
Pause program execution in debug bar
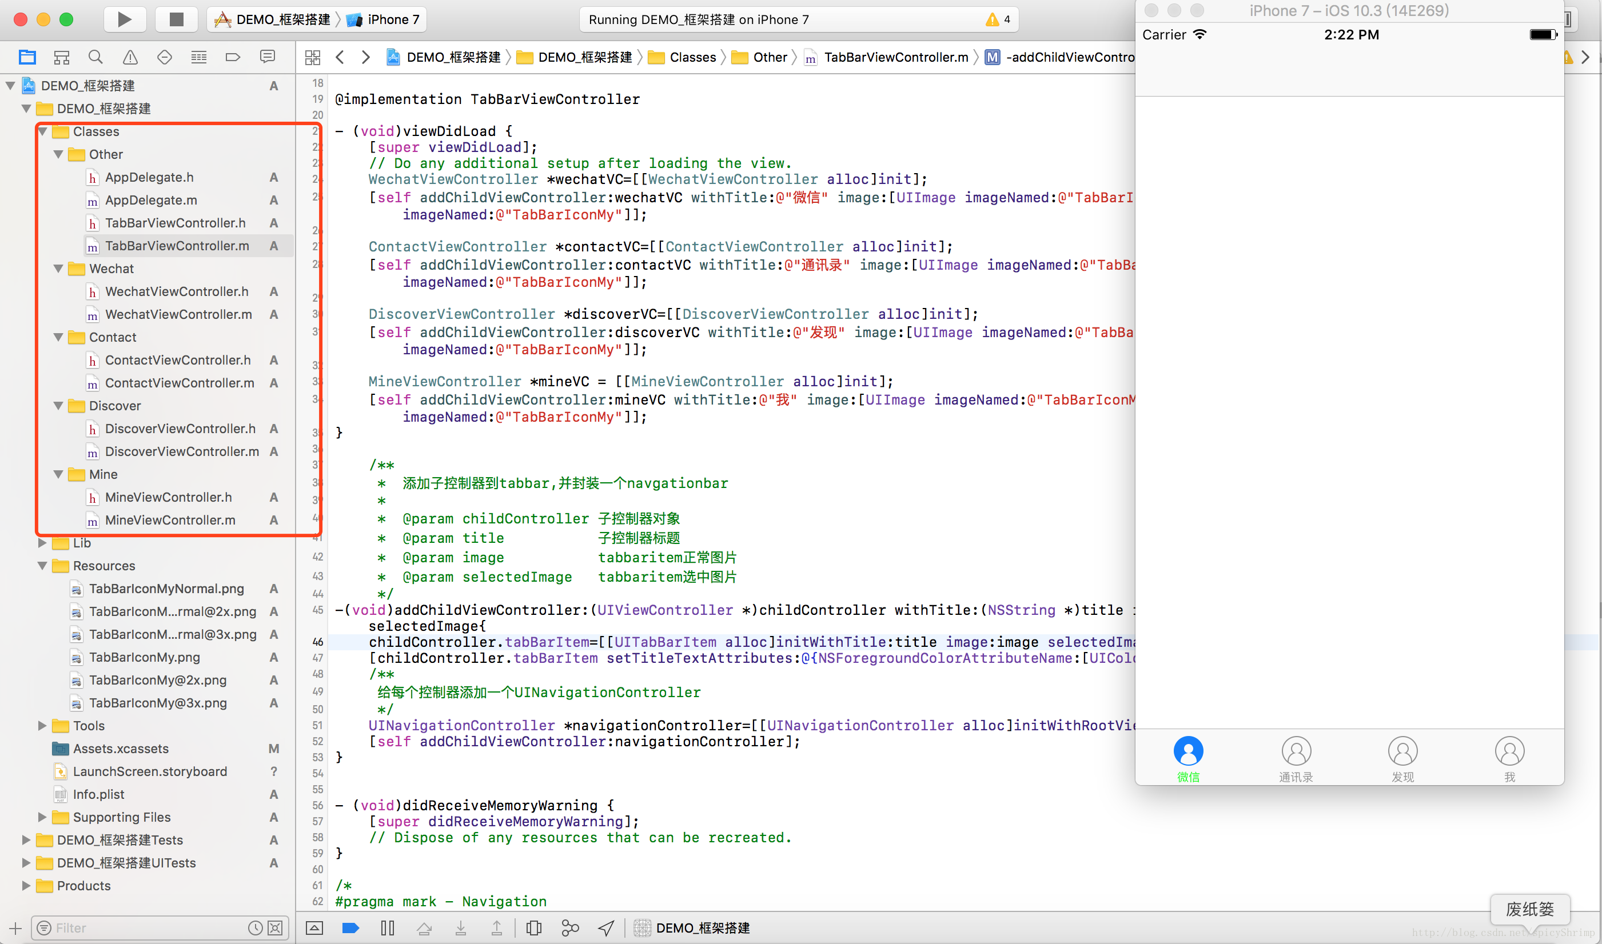387,928
